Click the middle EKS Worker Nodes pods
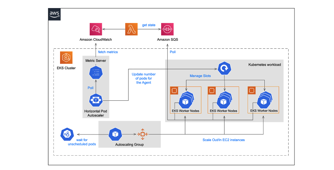 (223, 100)
